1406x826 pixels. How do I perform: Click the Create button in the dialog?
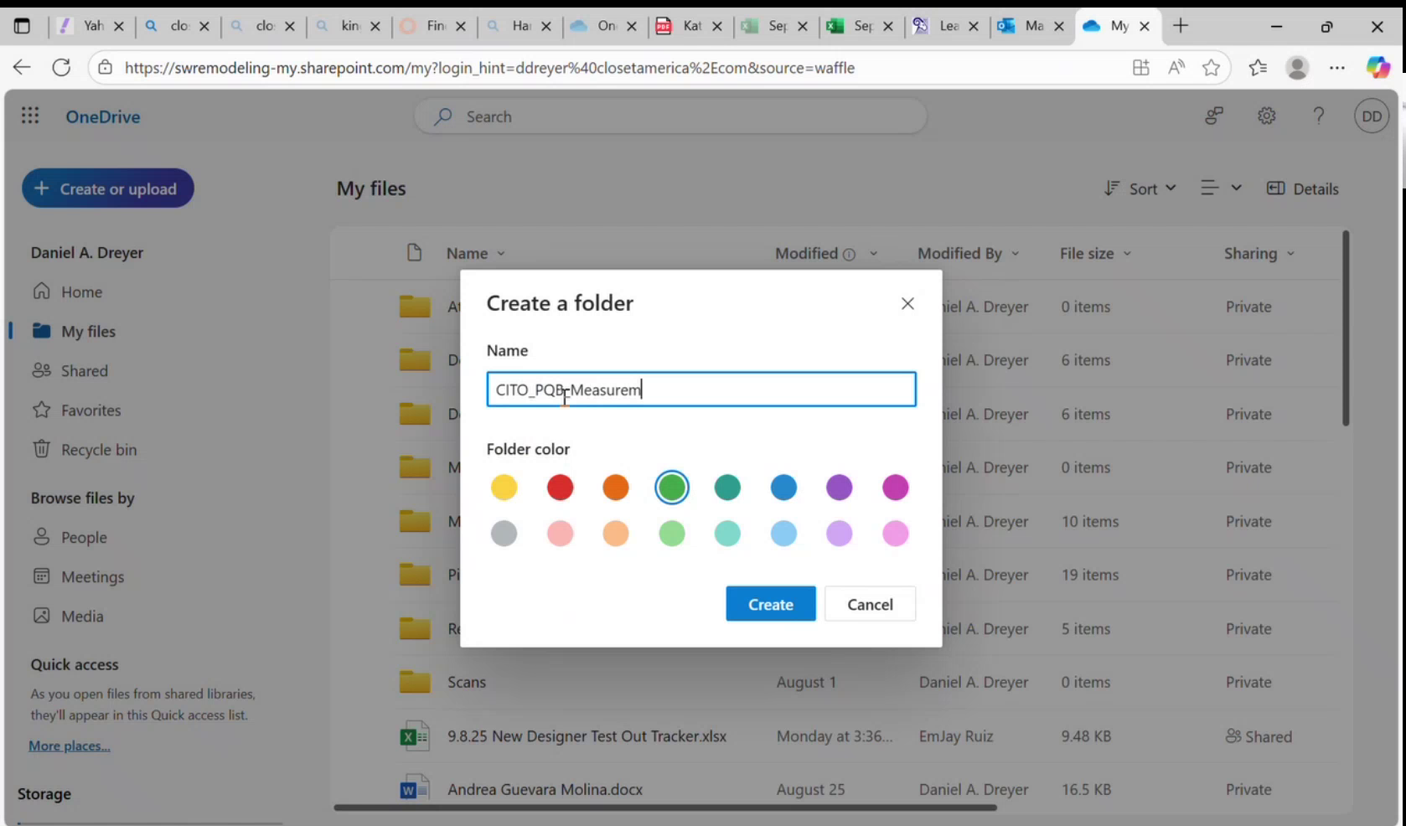coord(770,603)
